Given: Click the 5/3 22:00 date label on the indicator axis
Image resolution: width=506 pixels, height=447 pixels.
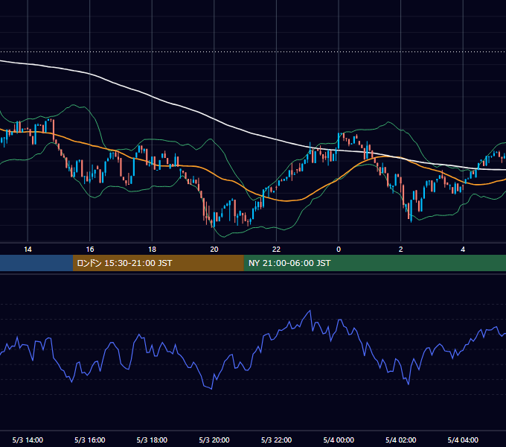Looking at the screenshot, I should [x=276, y=440].
